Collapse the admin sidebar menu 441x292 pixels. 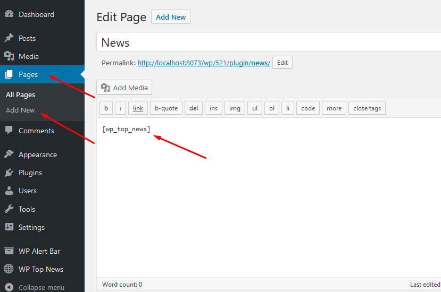[x=42, y=287]
